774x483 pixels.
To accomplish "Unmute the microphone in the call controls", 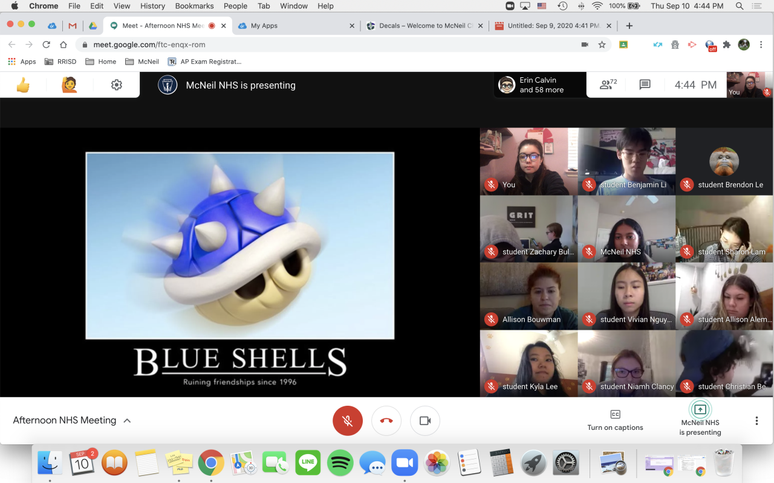I will pyautogui.click(x=348, y=421).
